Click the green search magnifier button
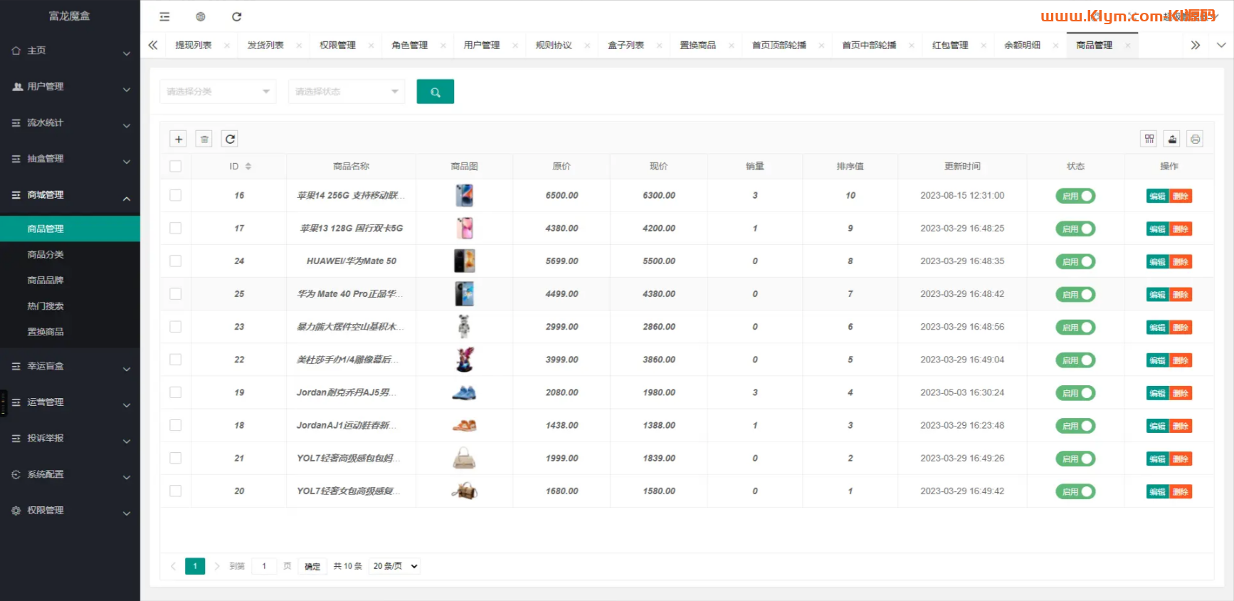This screenshot has height=601, width=1234. (x=435, y=92)
